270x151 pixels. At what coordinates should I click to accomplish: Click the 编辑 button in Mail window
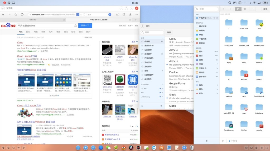pyautogui.click(x=169, y=32)
